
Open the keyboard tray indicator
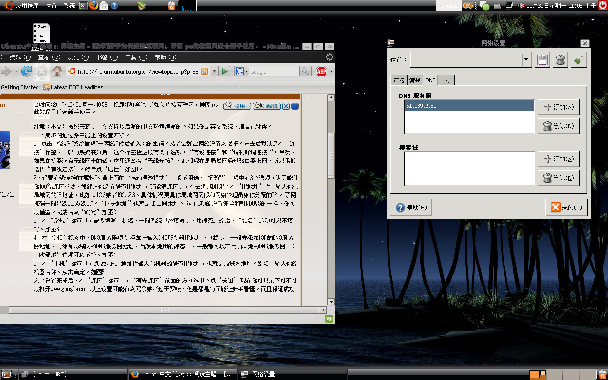[497, 6]
